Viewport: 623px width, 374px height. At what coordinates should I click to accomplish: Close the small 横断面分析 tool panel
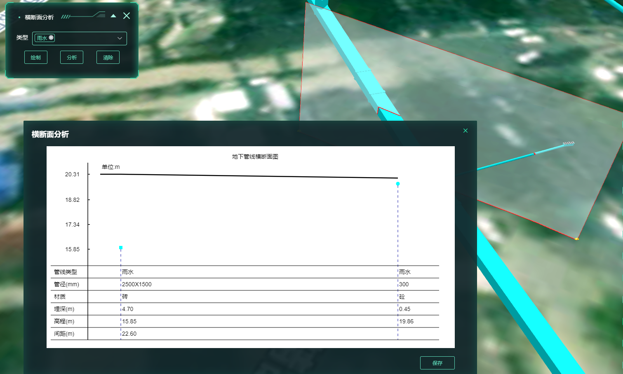[x=127, y=16]
